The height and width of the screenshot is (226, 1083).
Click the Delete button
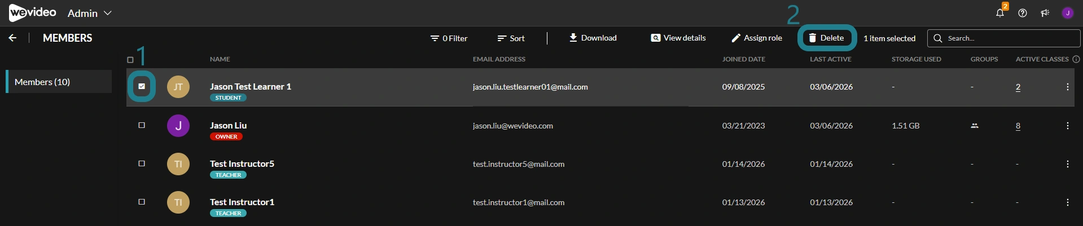pyautogui.click(x=827, y=38)
